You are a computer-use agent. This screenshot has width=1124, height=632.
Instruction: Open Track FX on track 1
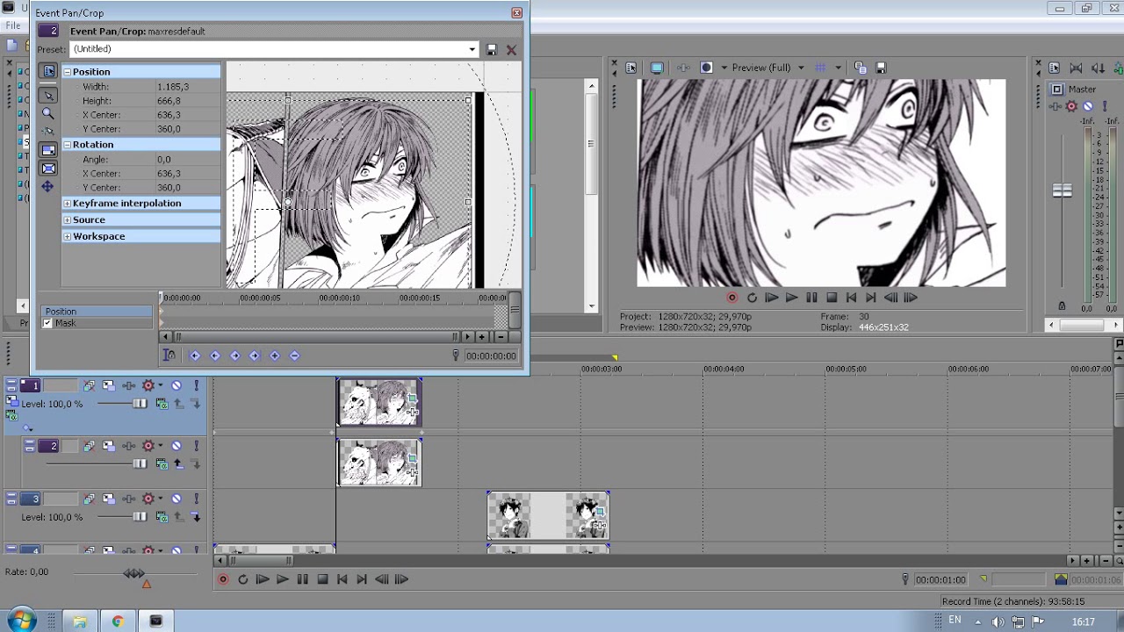point(148,385)
